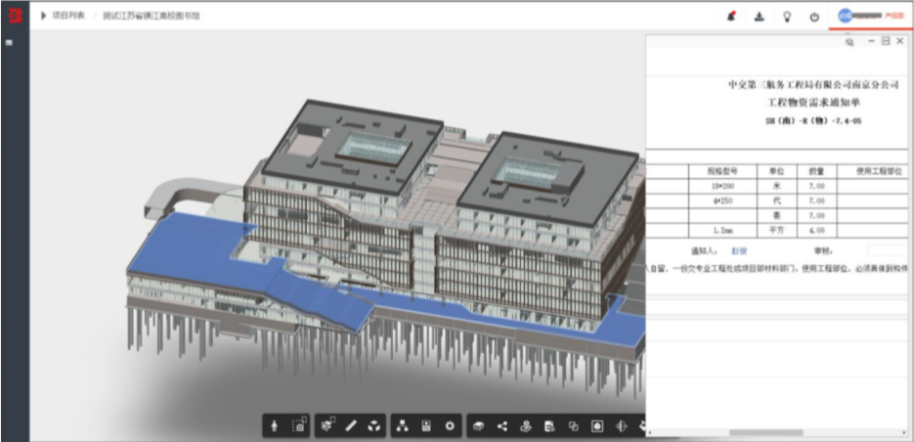Viewport: 914px width, 442px height.
Task: Click the red app logo at top-left
Action: click(x=16, y=16)
